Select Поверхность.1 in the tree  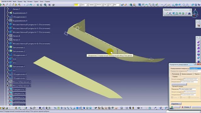[x=19, y=89]
